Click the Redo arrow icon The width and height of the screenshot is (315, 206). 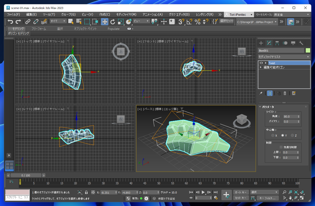18,22
